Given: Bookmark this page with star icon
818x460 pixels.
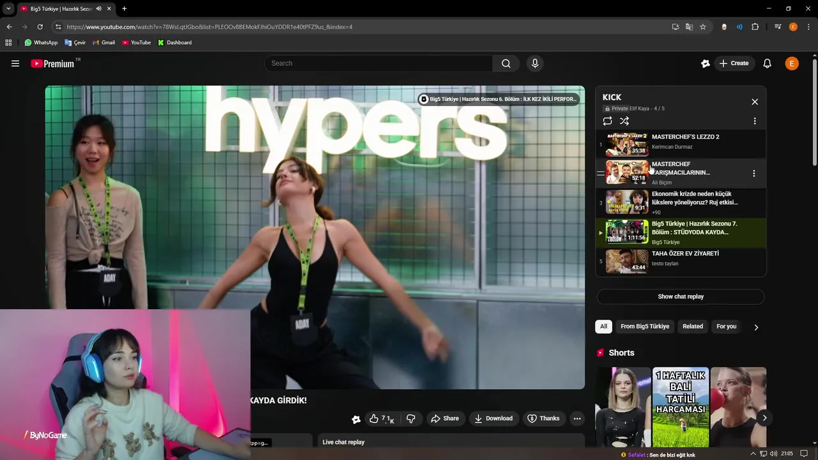Looking at the screenshot, I should pyautogui.click(x=703, y=27).
